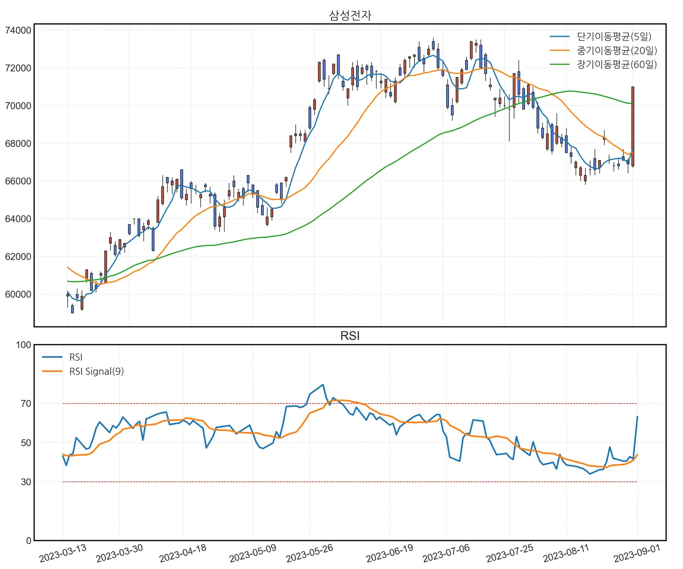Click the green line swatch for 장기이동평균(60일)

tap(559, 64)
